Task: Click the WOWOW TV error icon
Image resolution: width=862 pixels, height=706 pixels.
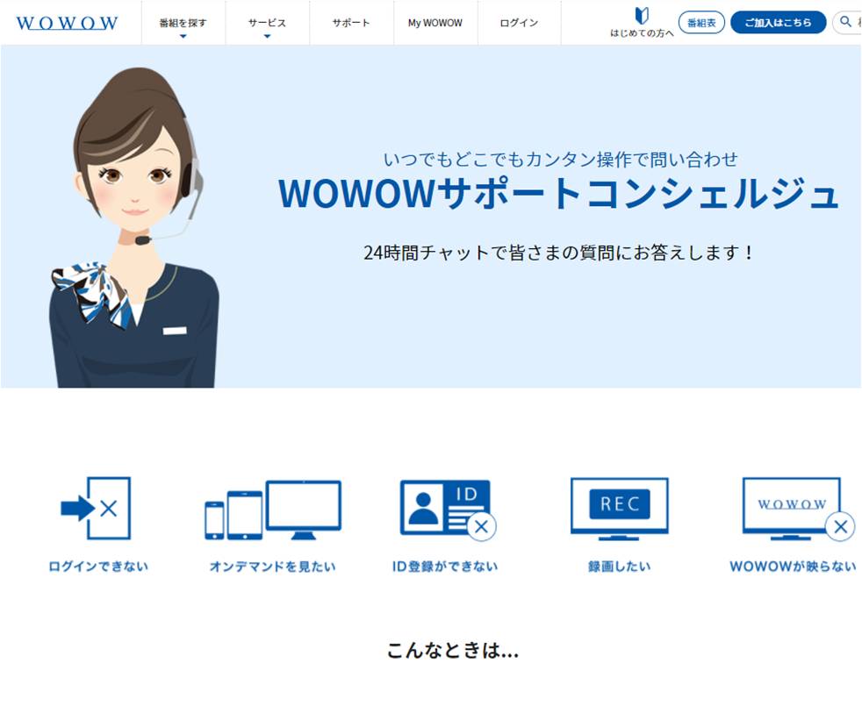Action: (x=798, y=509)
